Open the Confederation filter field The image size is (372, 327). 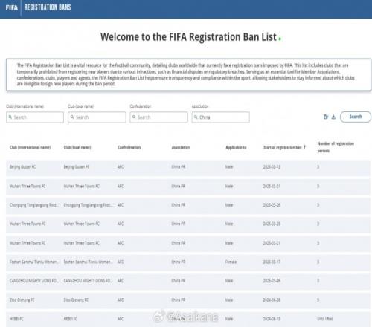pos(158,117)
